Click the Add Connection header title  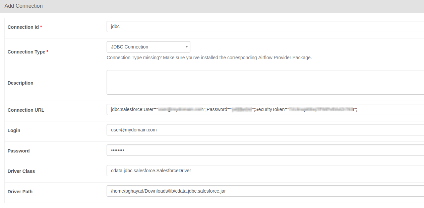[23, 6]
